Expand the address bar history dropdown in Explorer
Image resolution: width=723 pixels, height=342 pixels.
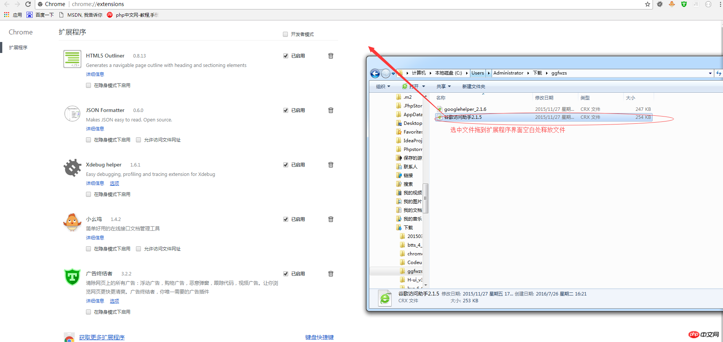710,73
